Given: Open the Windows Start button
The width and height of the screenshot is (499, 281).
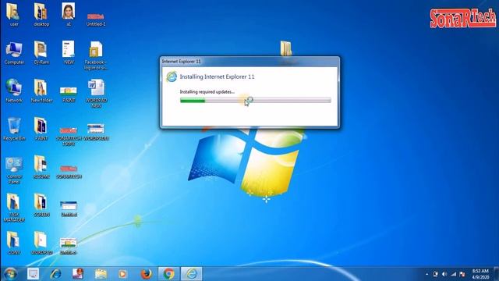Looking at the screenshot, I should 10,274.
